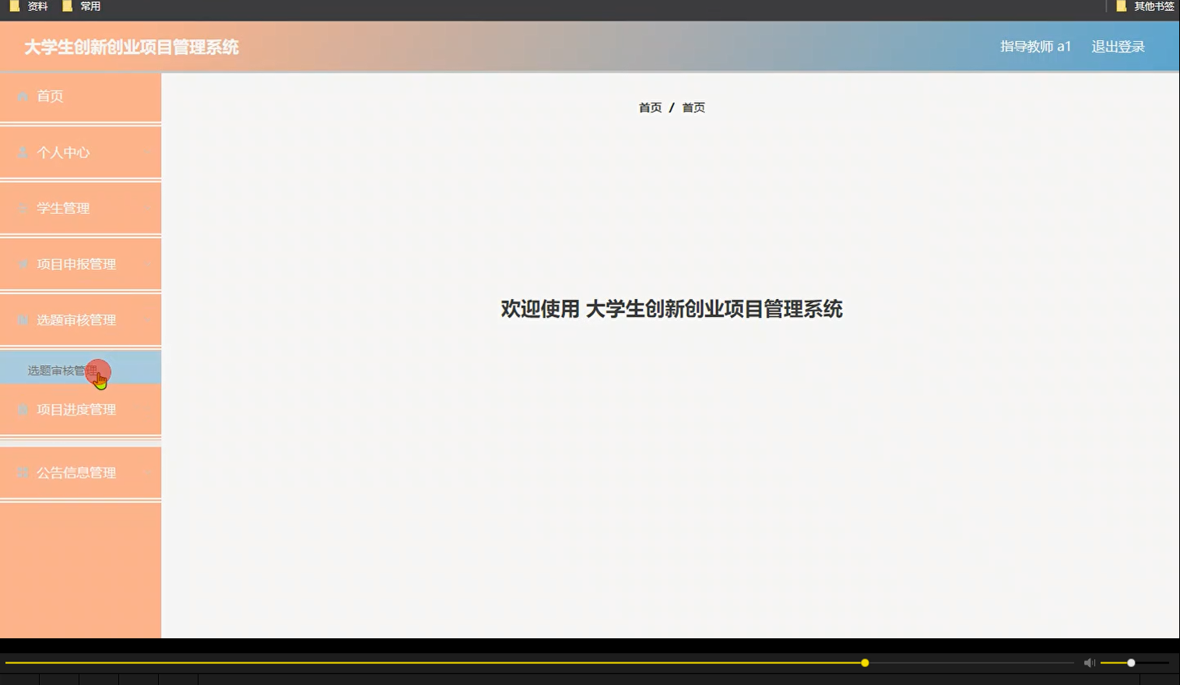Click 首页 in the breadcrumb trail
The image size is (1180, 685).
point(650,107)
